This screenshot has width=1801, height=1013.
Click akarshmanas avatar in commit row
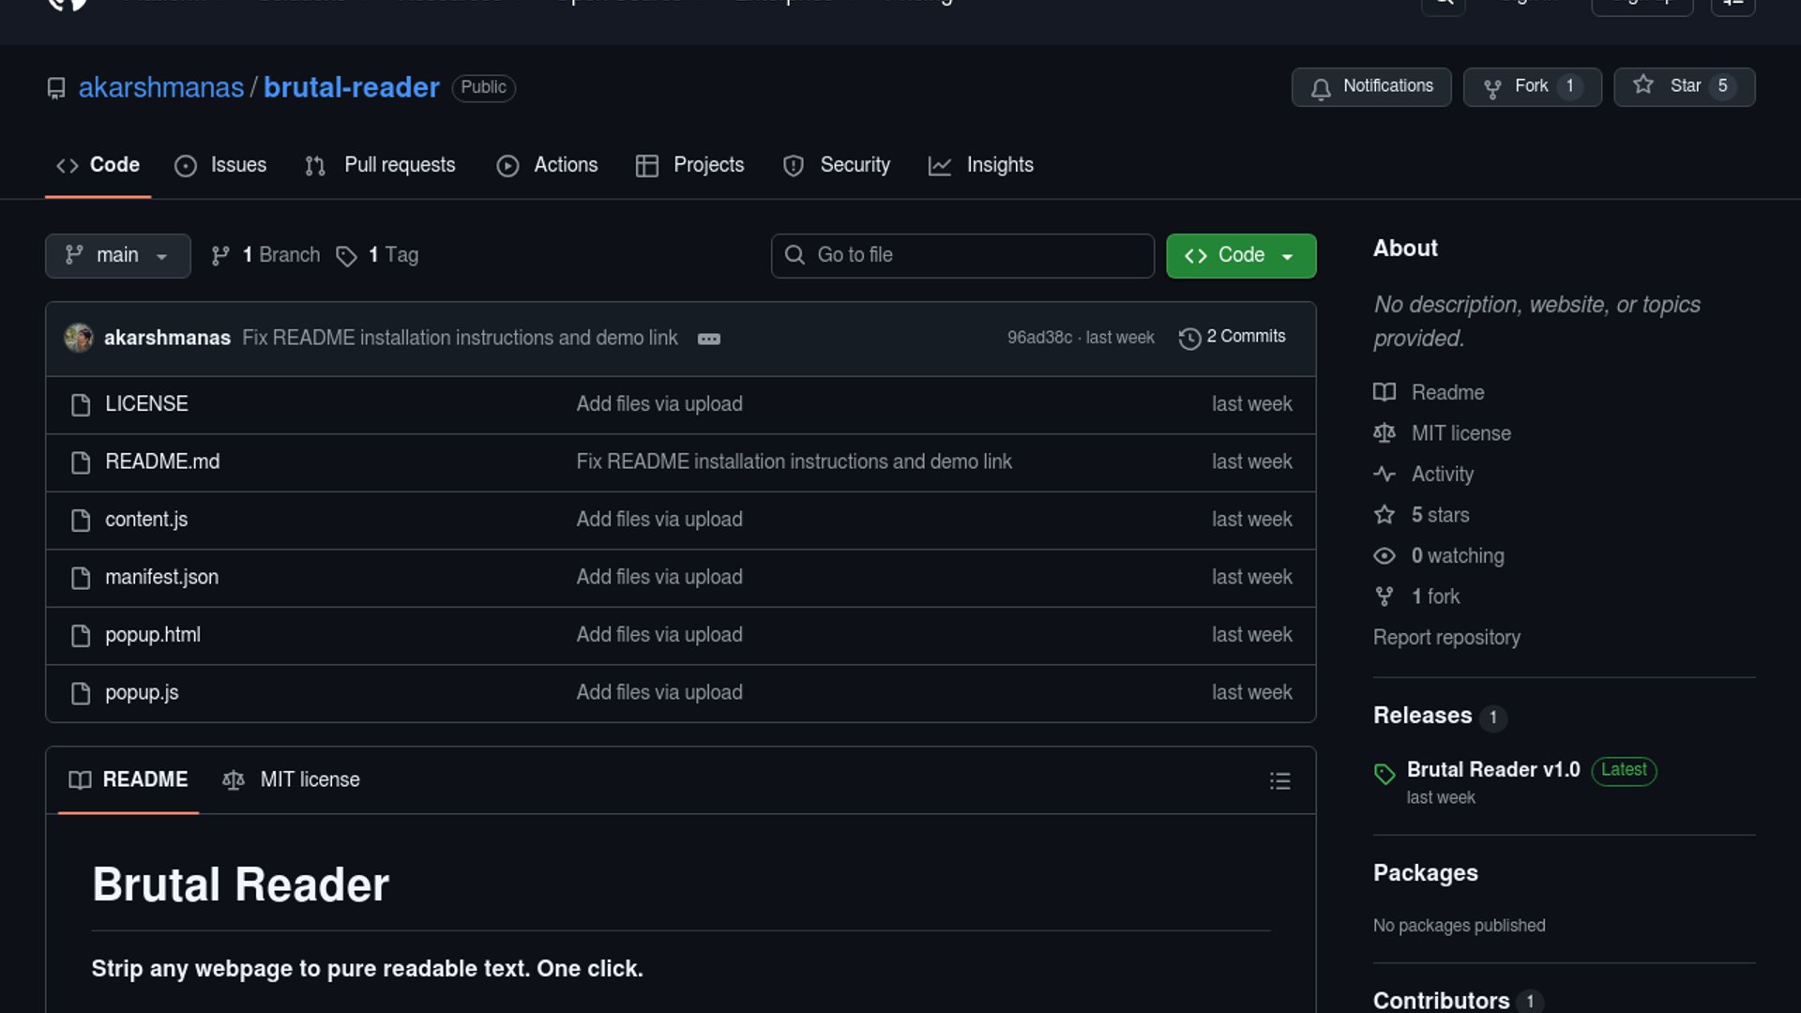click(79, 338)
